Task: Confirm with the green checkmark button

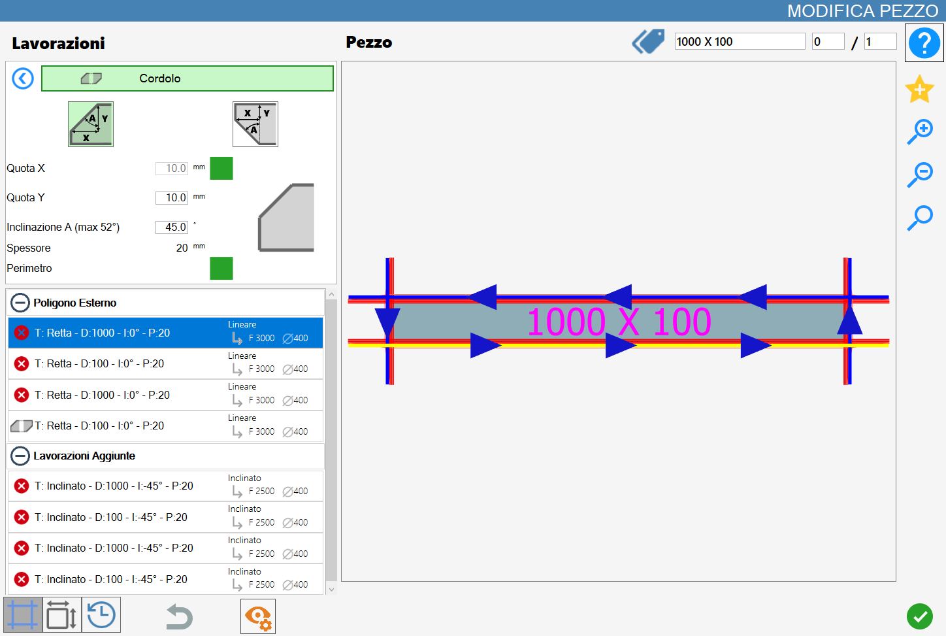Action: (920, 616)
